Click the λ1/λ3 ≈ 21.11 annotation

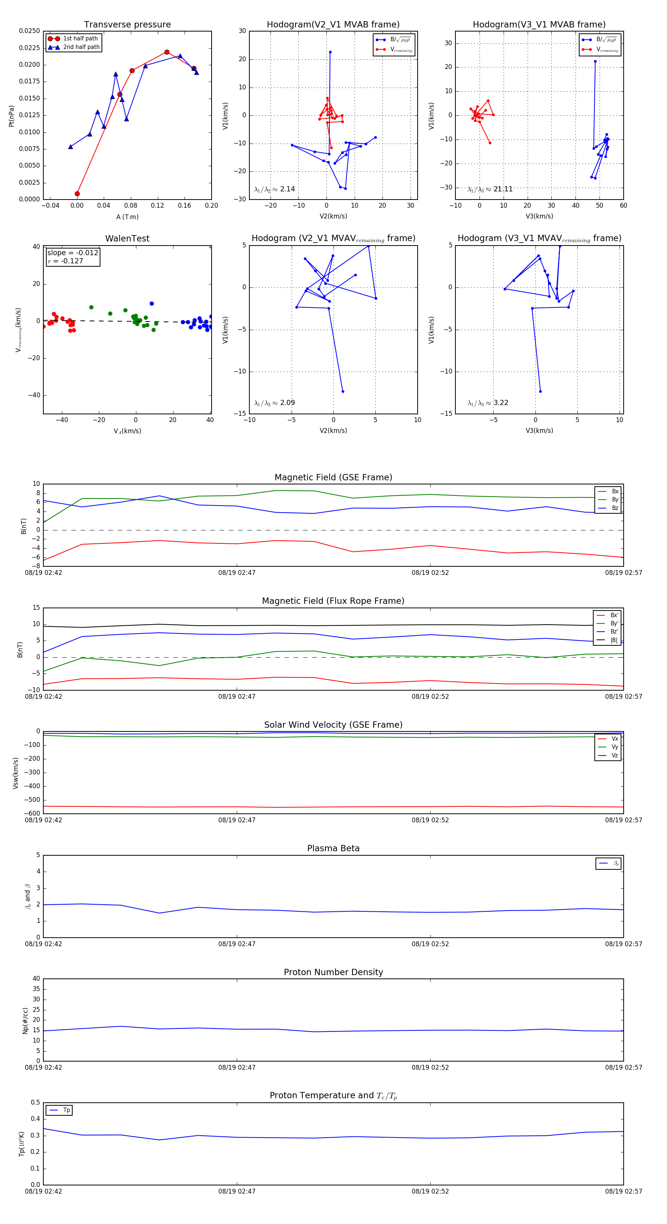(490, 189)
